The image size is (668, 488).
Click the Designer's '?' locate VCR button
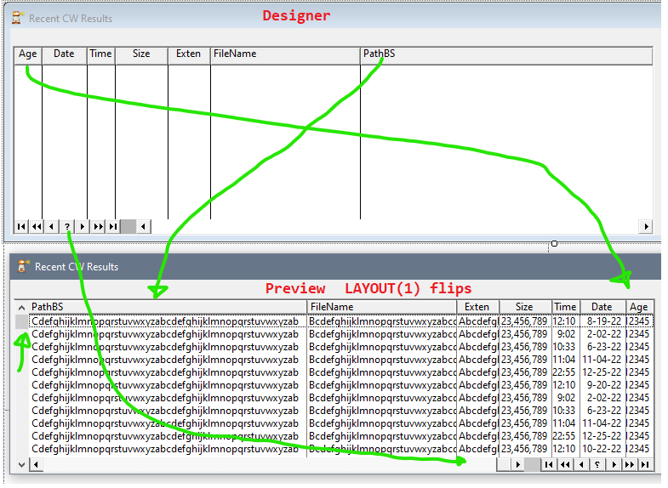click(x=67, y=226)
